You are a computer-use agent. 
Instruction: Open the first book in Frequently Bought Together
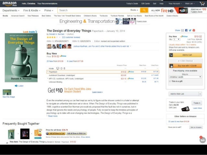[x=11, y=134]
